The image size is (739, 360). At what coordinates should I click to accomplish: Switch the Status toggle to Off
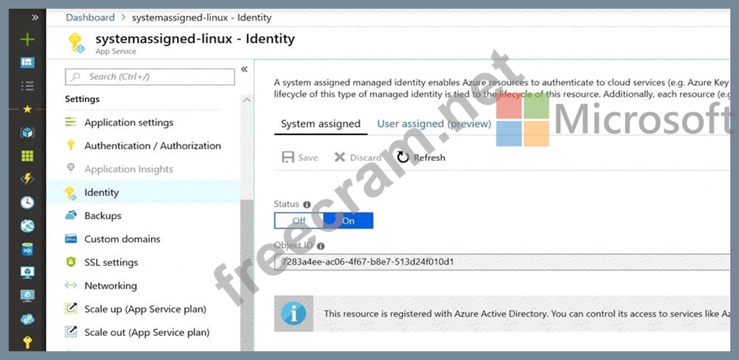tap(298, 221)
